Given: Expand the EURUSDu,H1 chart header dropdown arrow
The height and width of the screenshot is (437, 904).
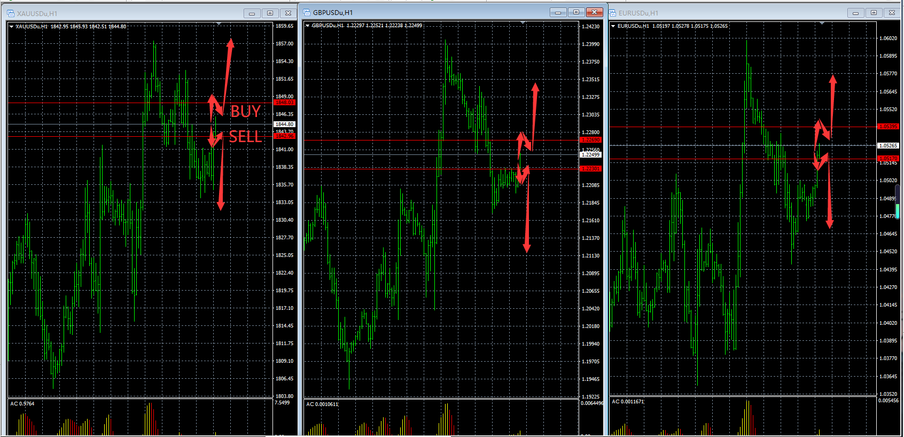Looking at the screenshot, I should click(613, 26).
